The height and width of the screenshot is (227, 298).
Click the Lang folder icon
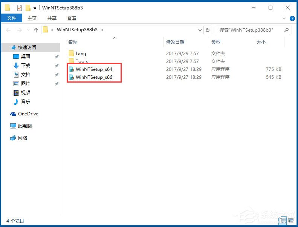pyautogui.click(x=71, y=54)
